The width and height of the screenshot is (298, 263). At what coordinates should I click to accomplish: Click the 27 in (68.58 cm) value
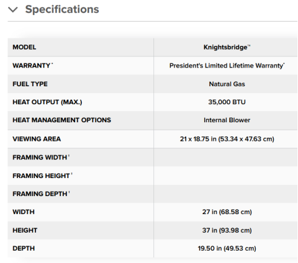(227, 212)
